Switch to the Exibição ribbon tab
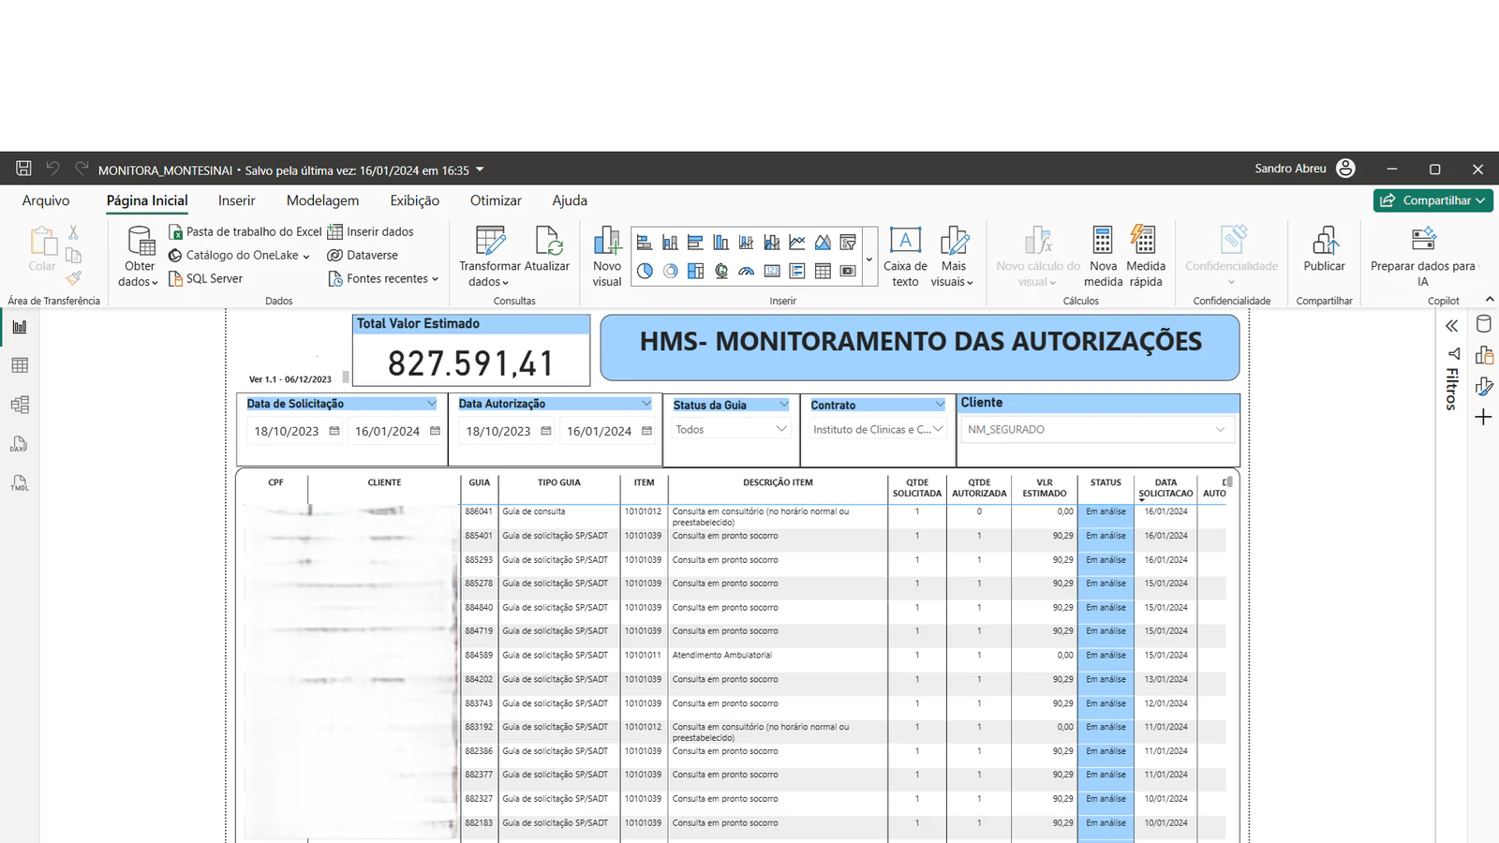Viewport: 1499px width, 843px height. (x=414, y=200)
